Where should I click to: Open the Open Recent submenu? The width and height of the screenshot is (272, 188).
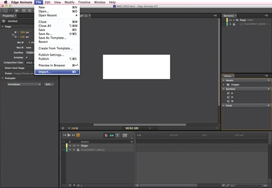pyautogui.click(x=57, y=15)
